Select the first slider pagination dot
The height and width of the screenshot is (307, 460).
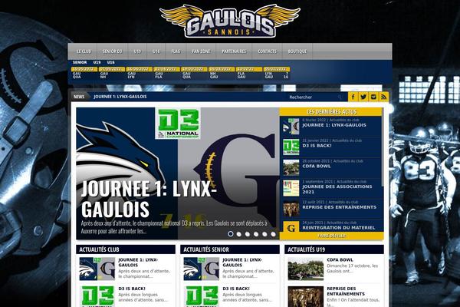[x=231, y=234]
